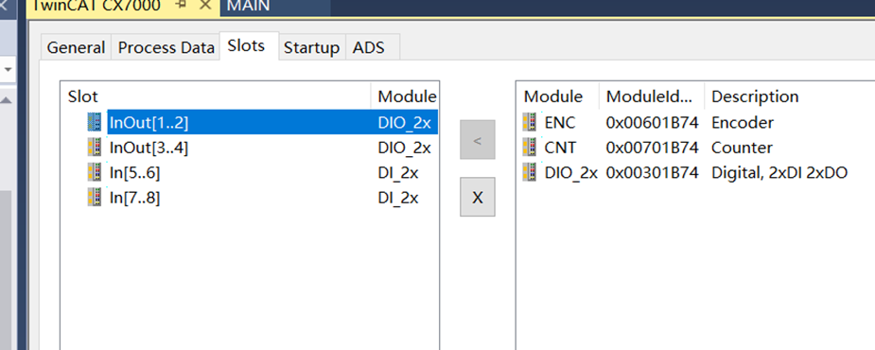Screen dimensions: 875x350
Task: Open the left panel dropdown arrow
Action: 9,70
